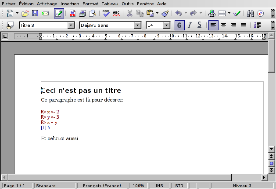Run the spelling check (ABC) icon
The image size is (276, 189).
point(106,14)
